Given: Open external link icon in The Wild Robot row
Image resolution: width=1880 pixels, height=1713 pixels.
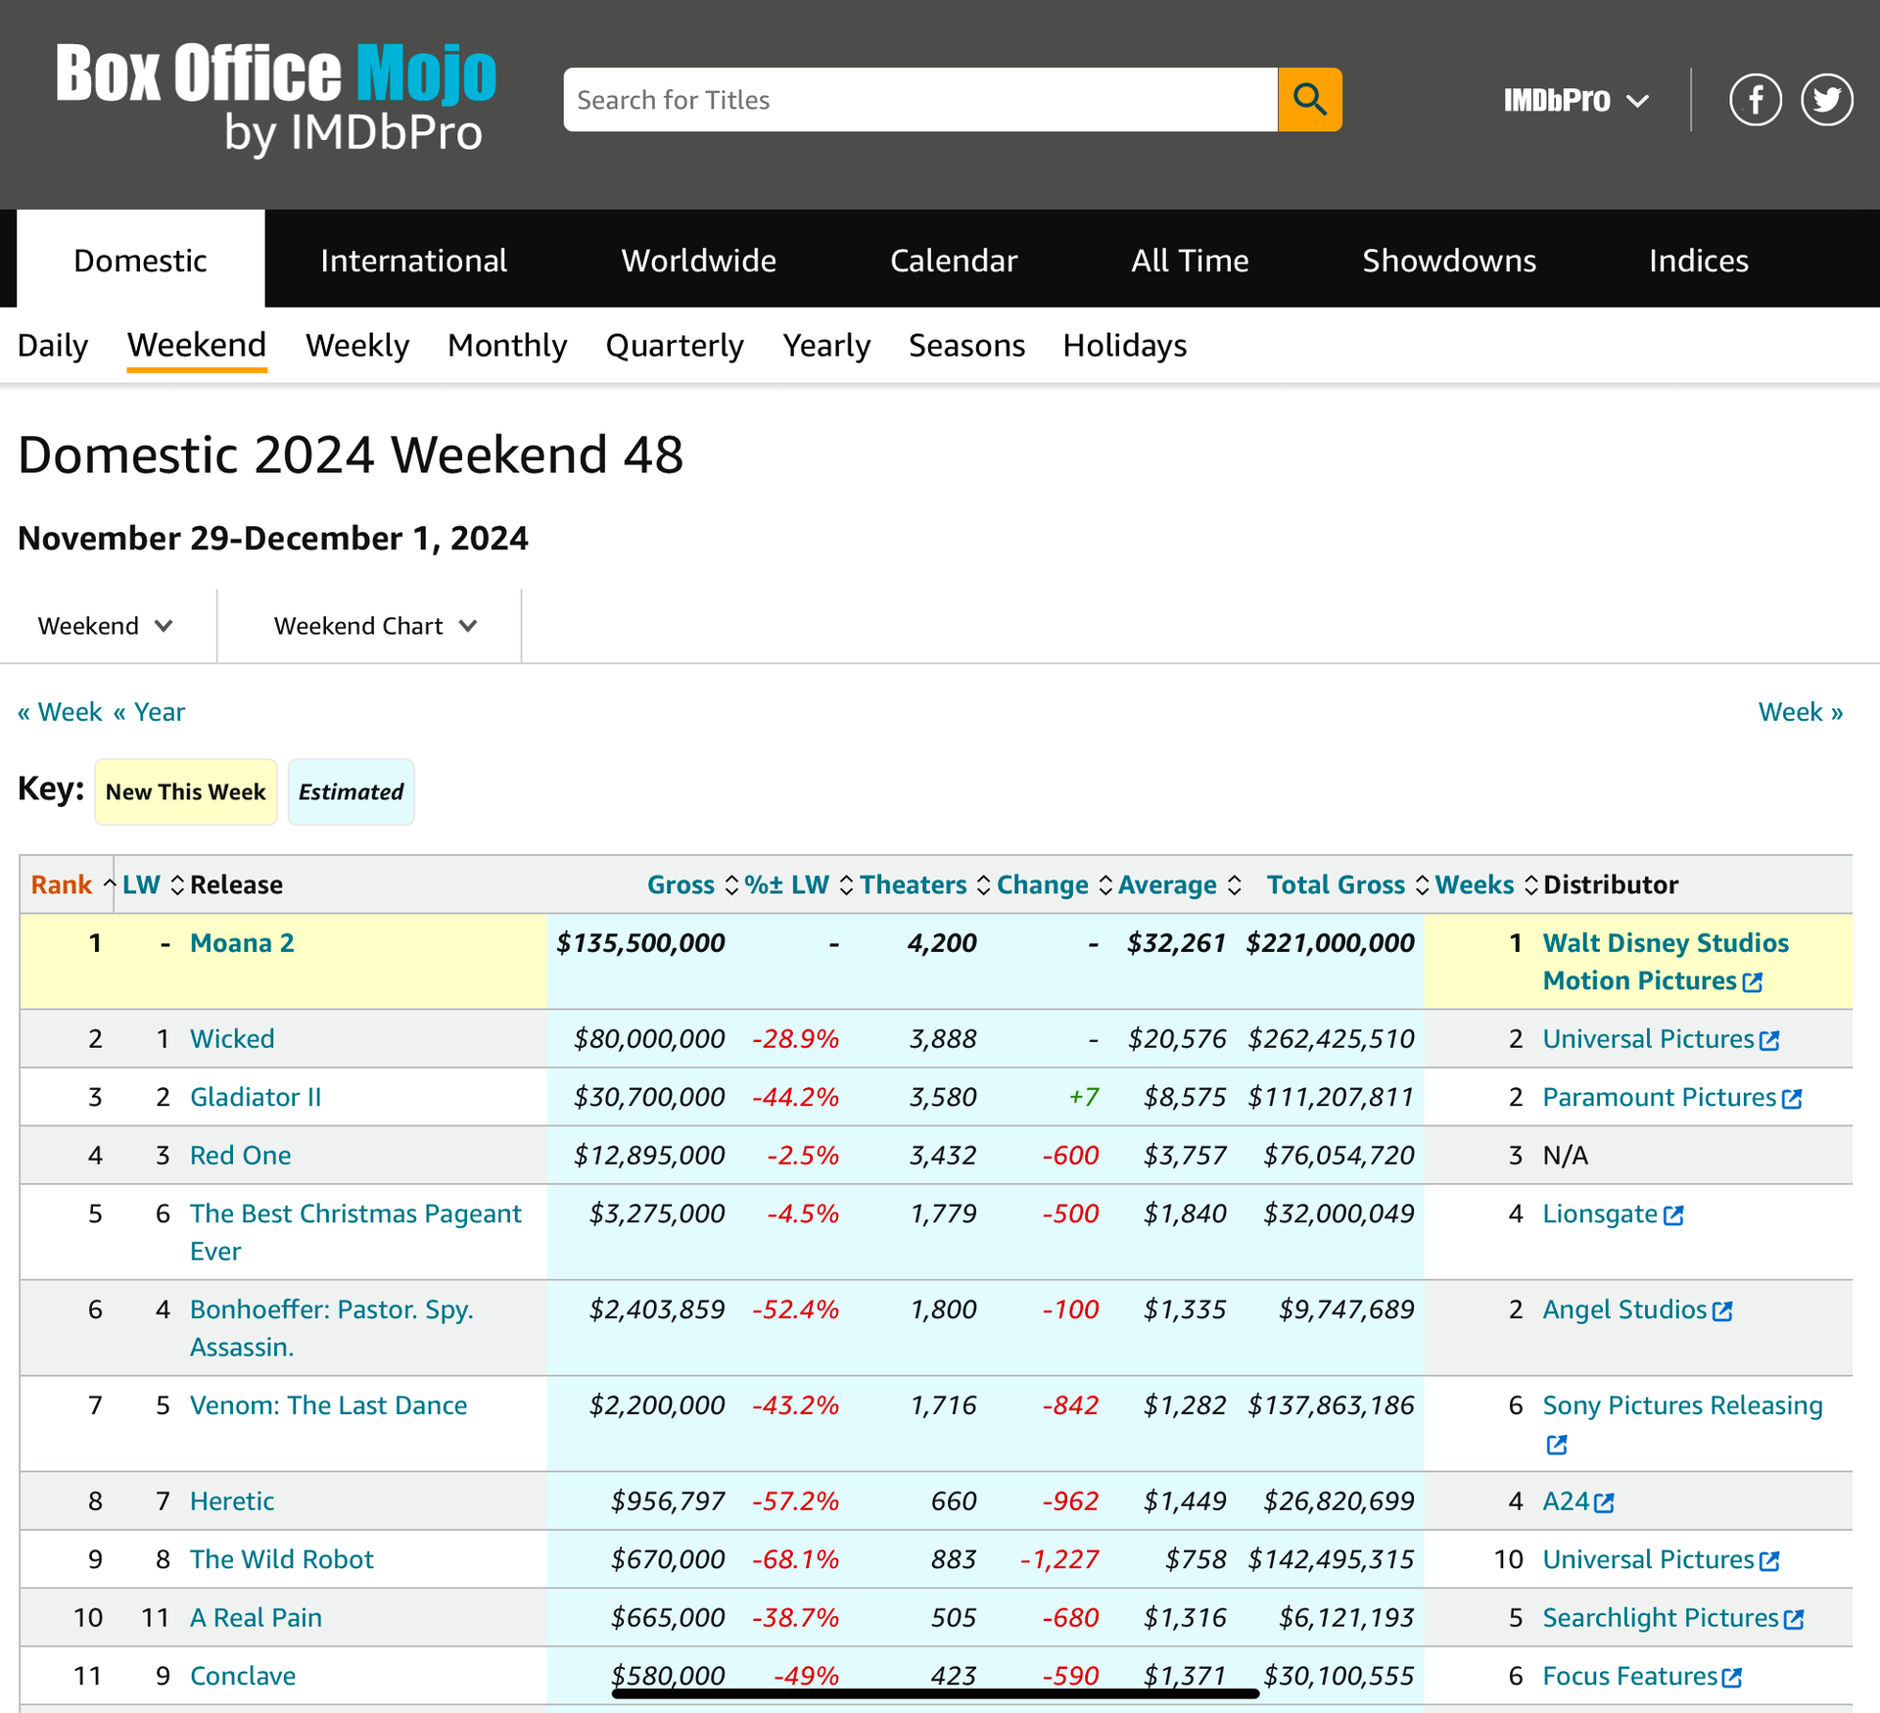Looking at the screenshot, I should (1769, 1561).
